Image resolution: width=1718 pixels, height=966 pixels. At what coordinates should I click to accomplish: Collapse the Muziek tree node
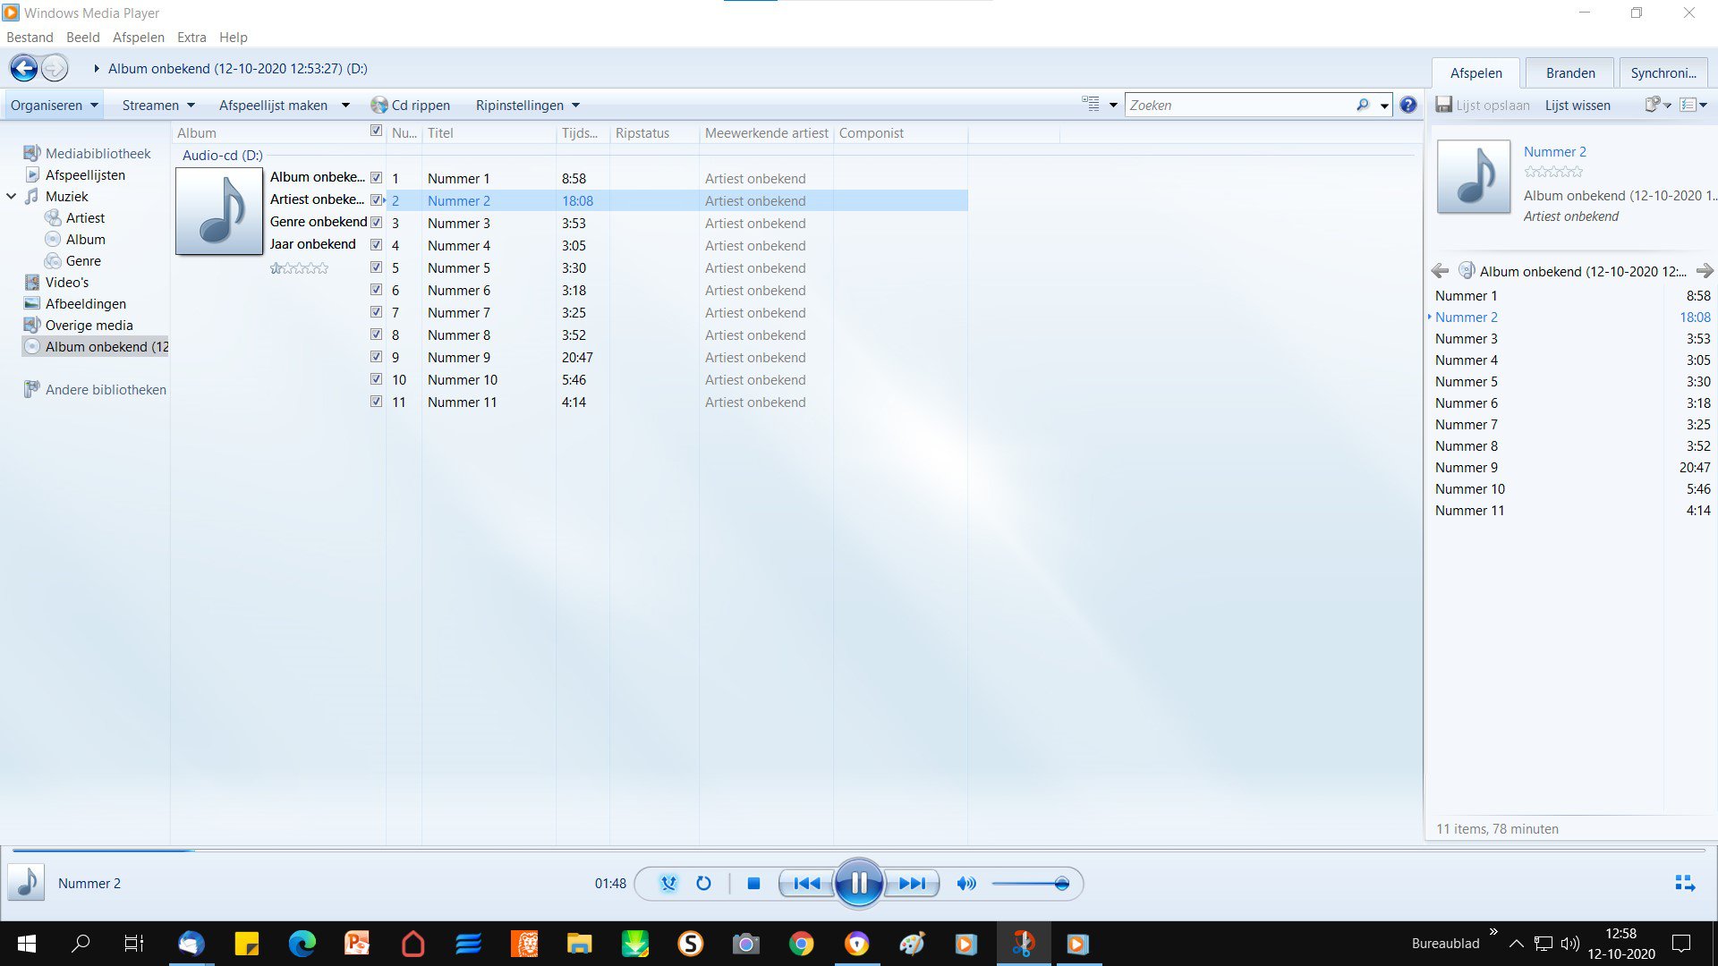click(x=12, y=196)
